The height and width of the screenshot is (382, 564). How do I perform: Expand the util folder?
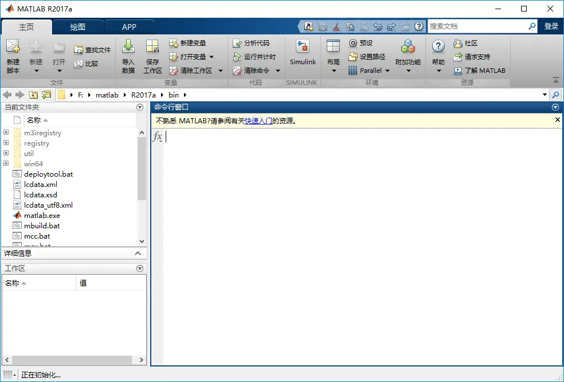coord(6,153)
